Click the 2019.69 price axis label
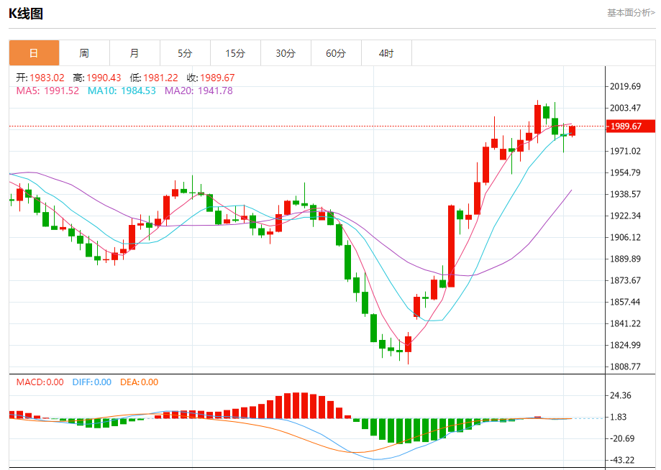 (625, 87)
